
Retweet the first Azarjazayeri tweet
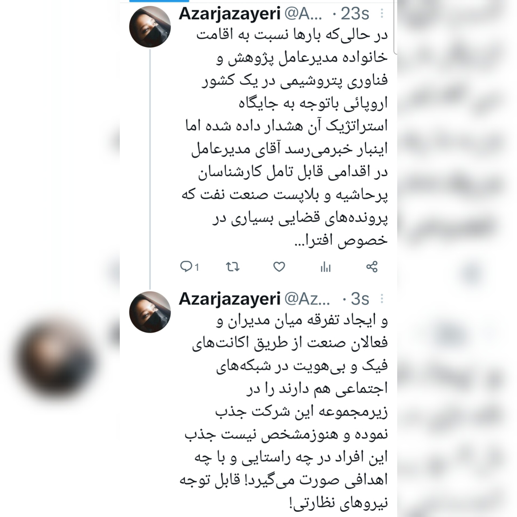[x=232, y=267]
